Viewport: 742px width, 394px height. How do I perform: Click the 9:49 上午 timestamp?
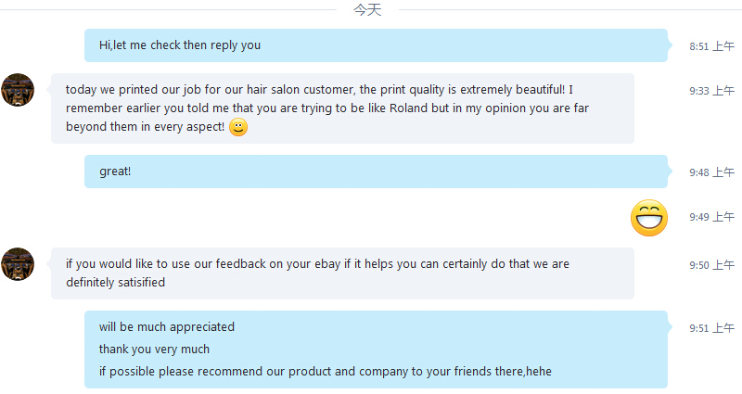[x=711, y=217]
